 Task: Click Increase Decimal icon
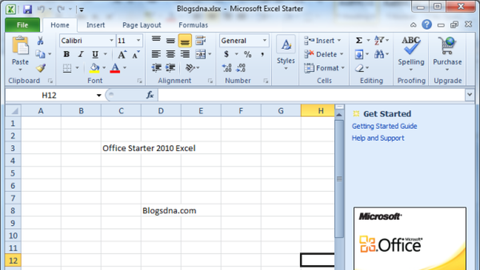227,67
